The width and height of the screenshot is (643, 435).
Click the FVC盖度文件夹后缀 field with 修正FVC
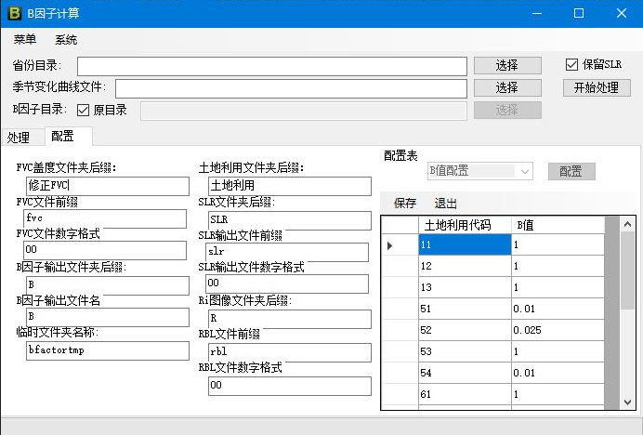(108, 186)
